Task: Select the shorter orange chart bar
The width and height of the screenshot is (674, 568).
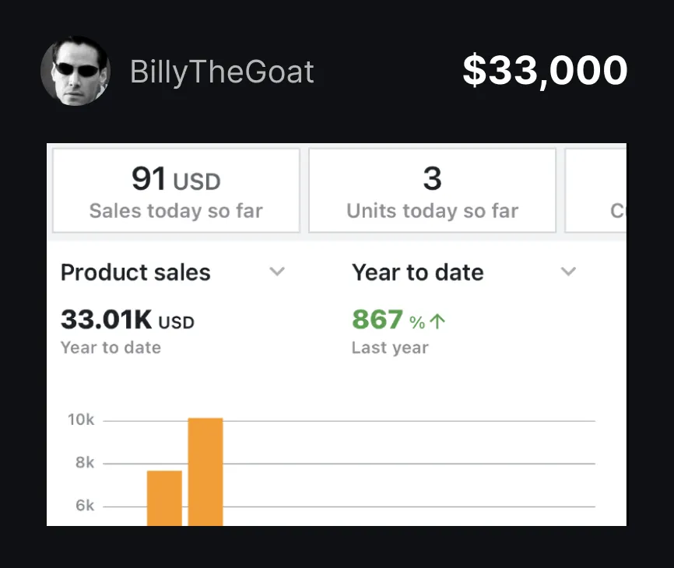Action: [x=164, y=498]
